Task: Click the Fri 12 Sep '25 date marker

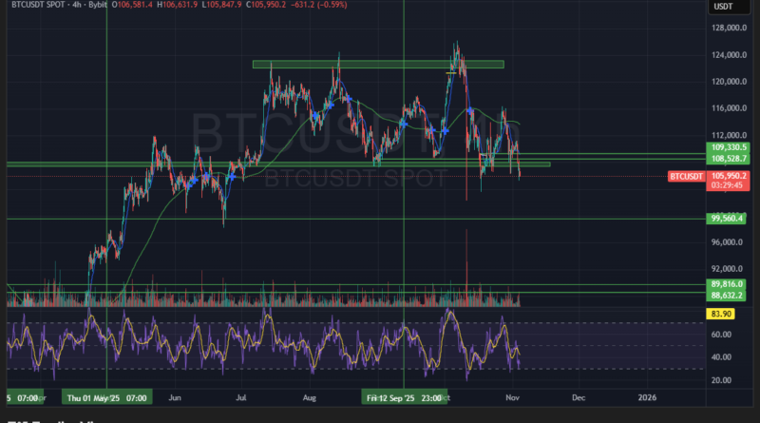Action: click(x=402, y=396)
